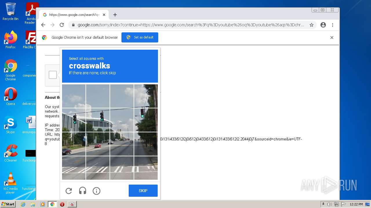The height and width of the screenshot is (208, 371).
Task: Click the SKIP button in the captcha
Action: click(143, 191)
